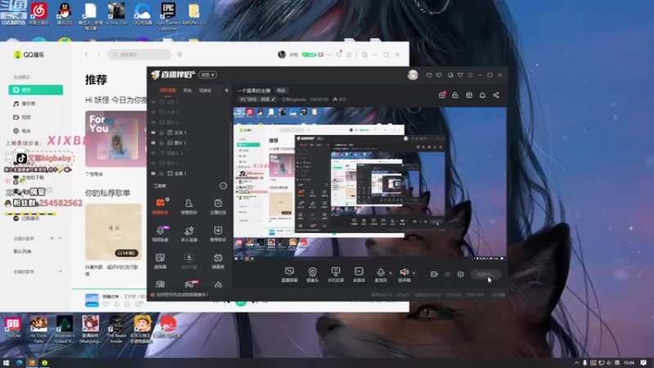
Task: Open the 多人连麦 multi-person link tool
Action: coord(189,233)
